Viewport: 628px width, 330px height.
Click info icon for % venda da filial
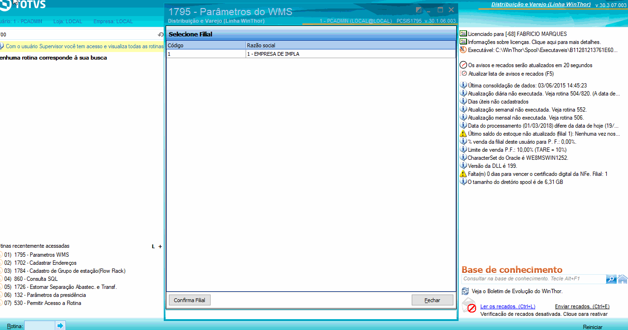[x=463, y=142]
